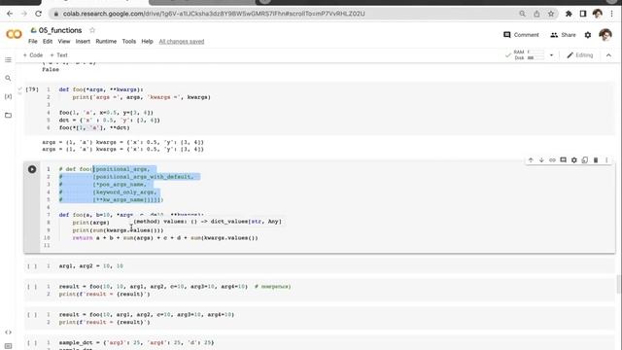Open the zoom magnifier in the address bar
The width and height of the screenshot is (622, 350).
523,14
